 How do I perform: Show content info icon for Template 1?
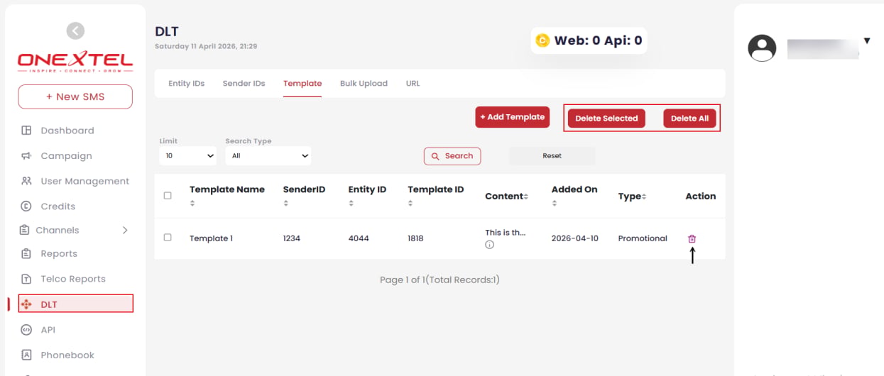[489, 245]
